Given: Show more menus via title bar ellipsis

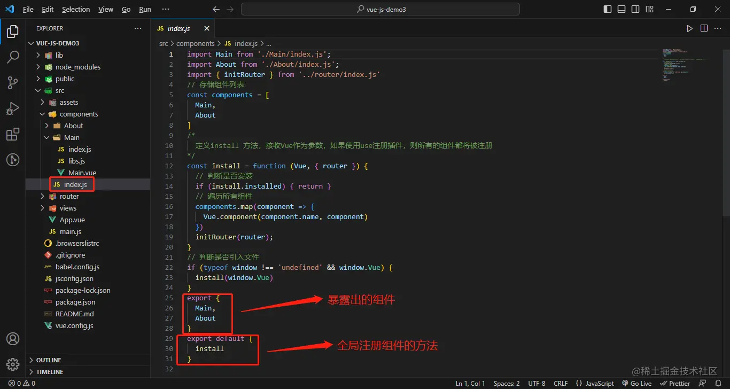Looking at the screenshot, I should pyautogui.click(x=165, y=9).
